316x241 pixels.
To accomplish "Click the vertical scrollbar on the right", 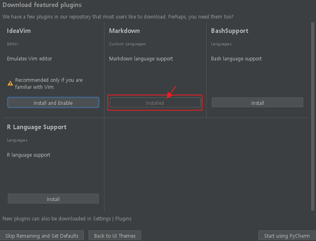I will (313, 116).
